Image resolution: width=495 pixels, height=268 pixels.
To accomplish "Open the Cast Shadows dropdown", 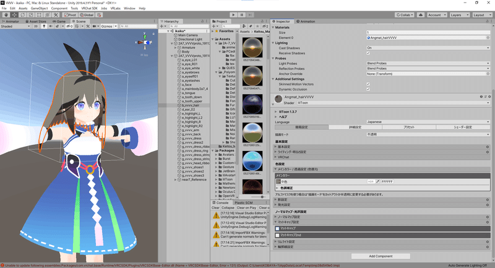I will [428, 48].
